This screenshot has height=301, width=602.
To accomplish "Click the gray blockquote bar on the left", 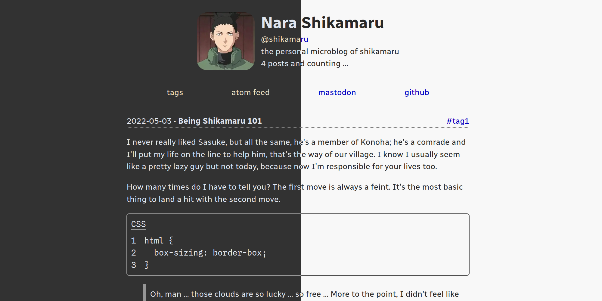I will tap(144, 293).
